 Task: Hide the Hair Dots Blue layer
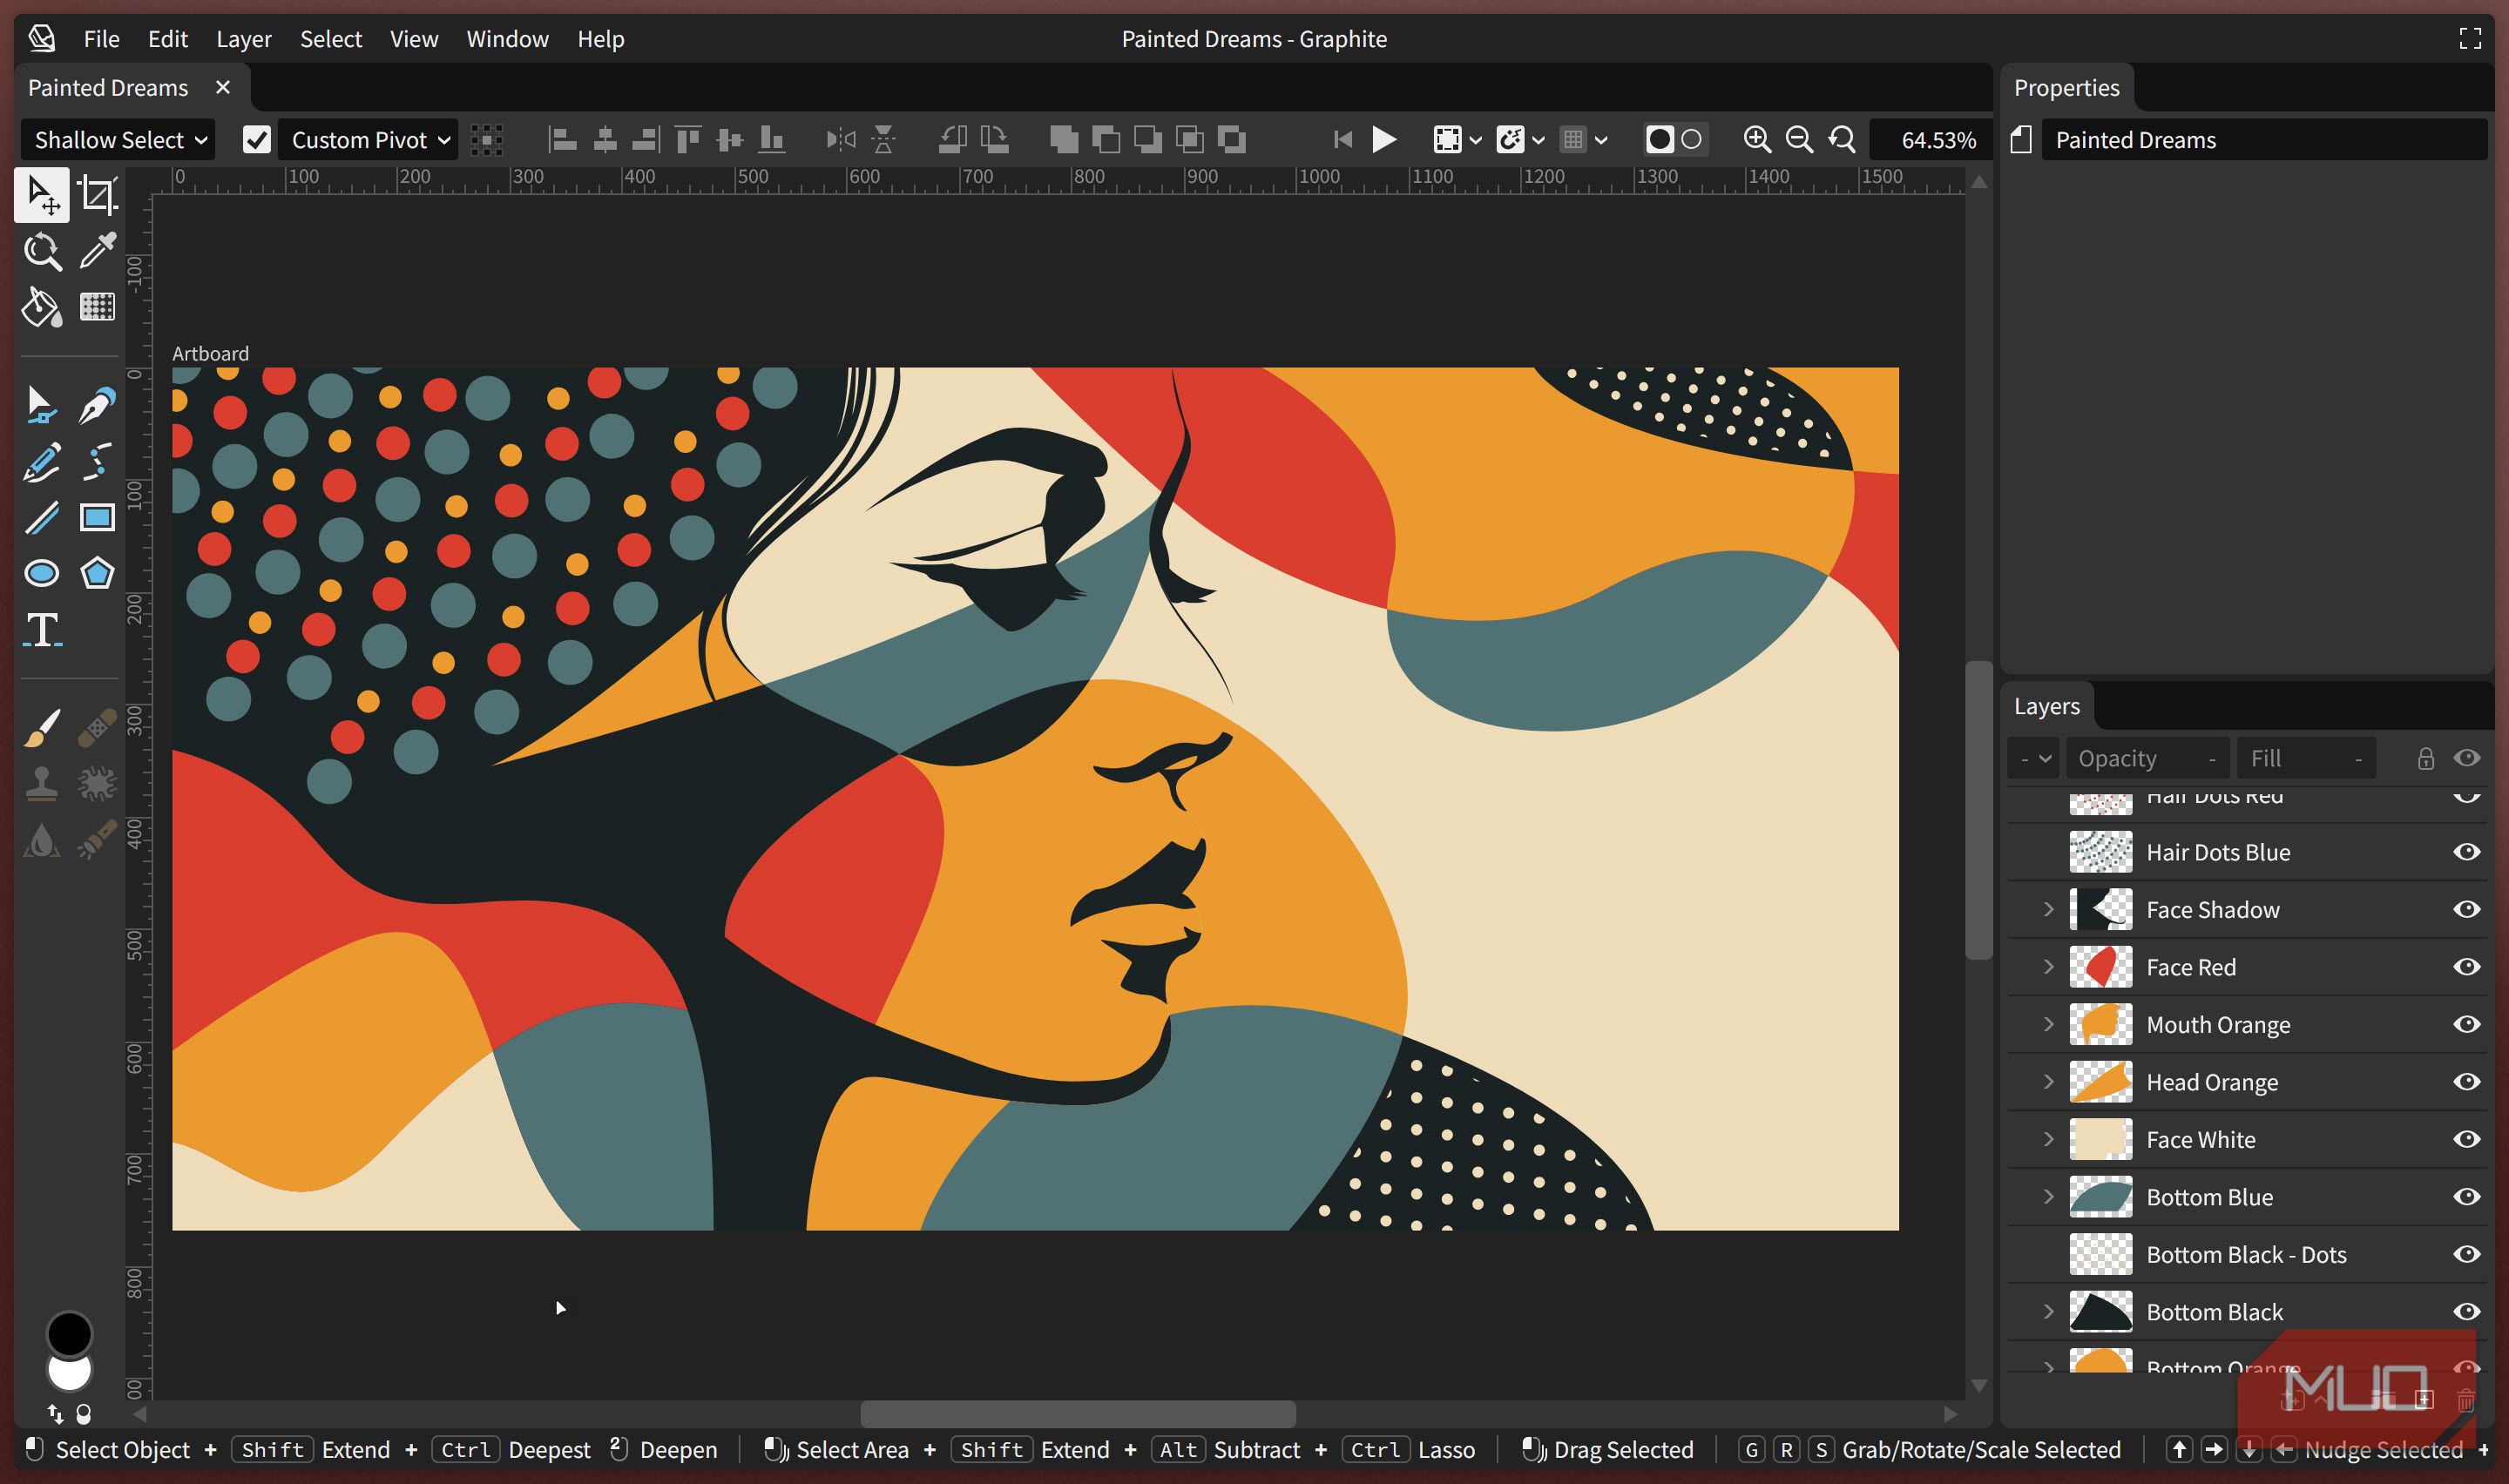click(2467, 852)
